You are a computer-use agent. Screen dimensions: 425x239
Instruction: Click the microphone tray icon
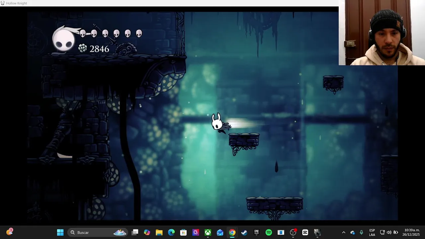(x=361, y=232)
